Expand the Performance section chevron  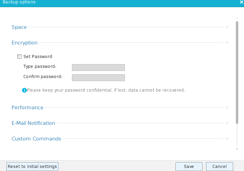click(227, 107)
